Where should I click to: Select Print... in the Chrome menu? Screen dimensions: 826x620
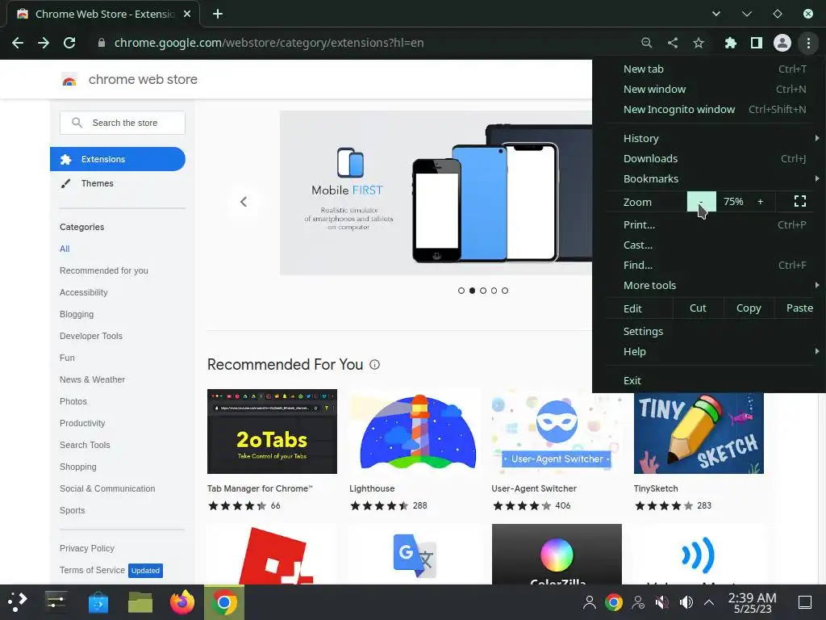(709, 224)
